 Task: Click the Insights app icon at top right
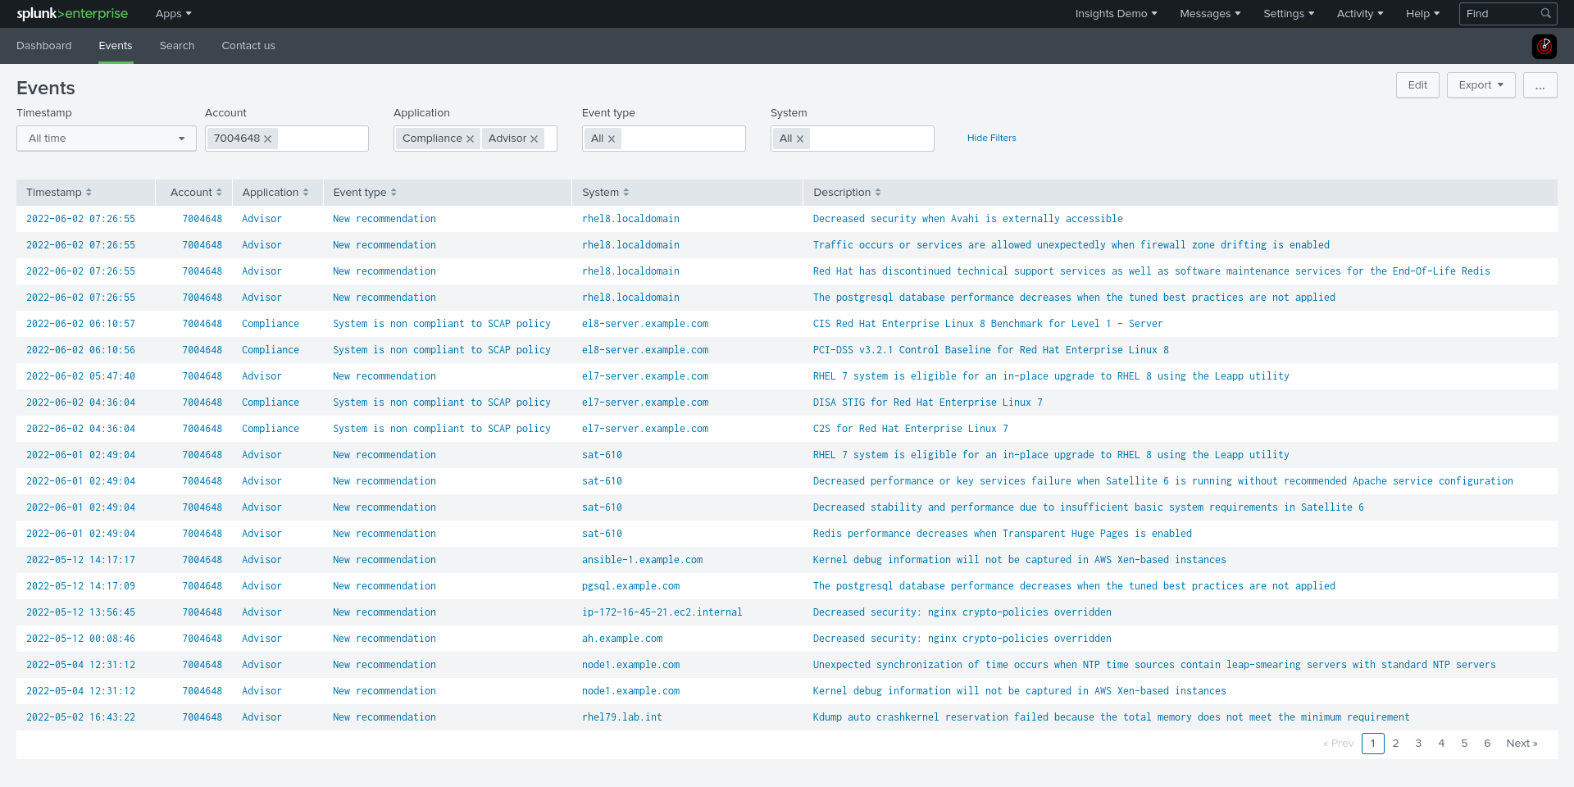click(x=1544, y=46)
